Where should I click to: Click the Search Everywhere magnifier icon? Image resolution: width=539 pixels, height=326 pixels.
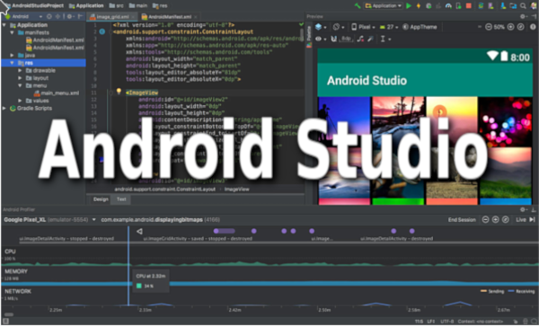point(523,6)
